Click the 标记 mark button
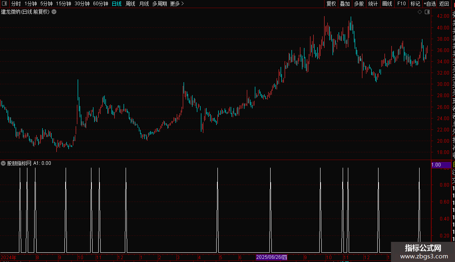The image size is (455, 262). point(415,4)
